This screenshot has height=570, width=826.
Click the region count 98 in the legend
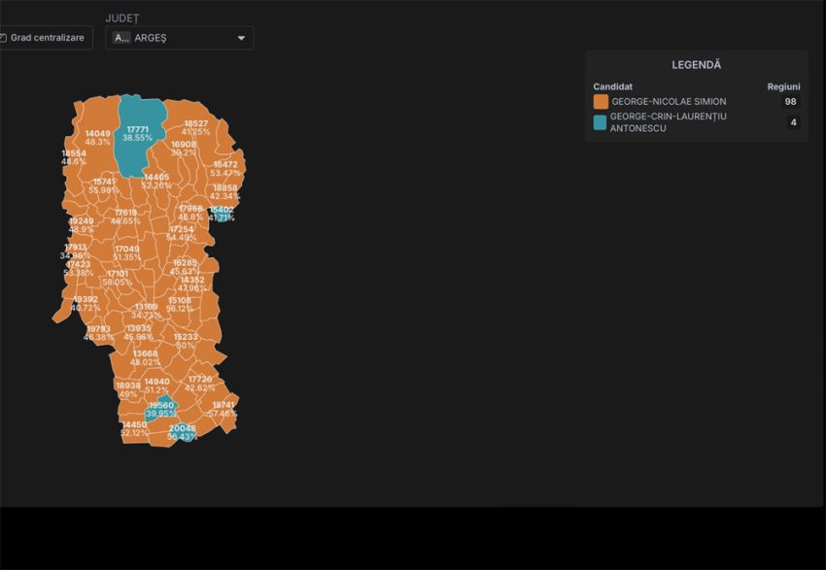[790, 101]
